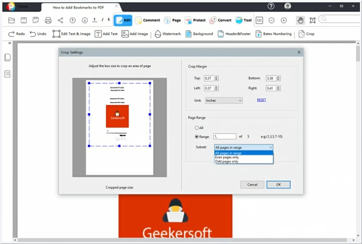Screen dimensions: 362x244
Task: Share the PDF with the share icon
Action: [60, 20]
